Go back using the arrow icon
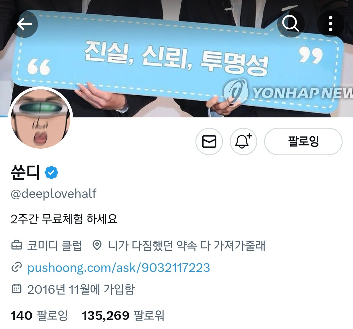 click(x=24, y=24)
